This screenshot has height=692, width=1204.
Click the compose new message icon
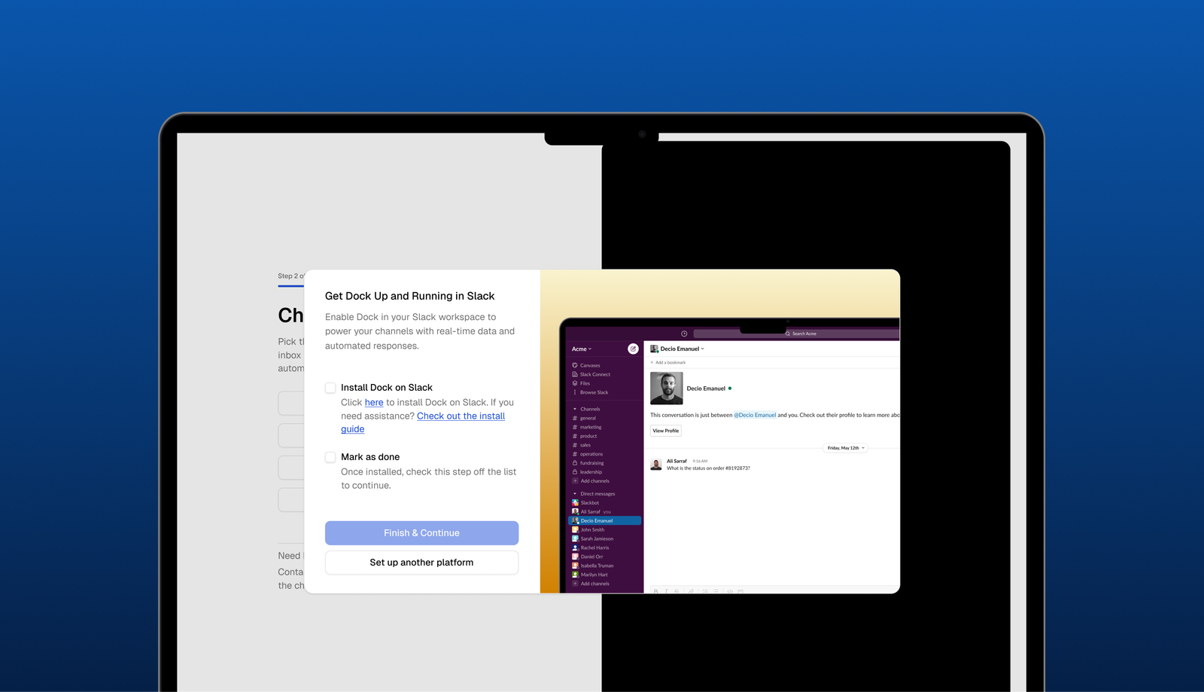[x=633, y=349]
